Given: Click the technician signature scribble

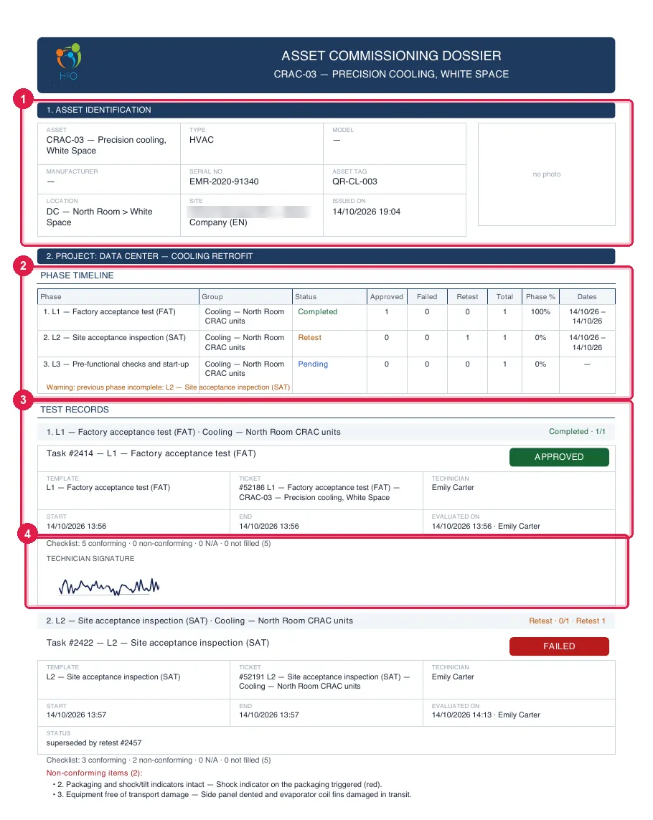Looking at the screenshot, I should pos(109,587).
